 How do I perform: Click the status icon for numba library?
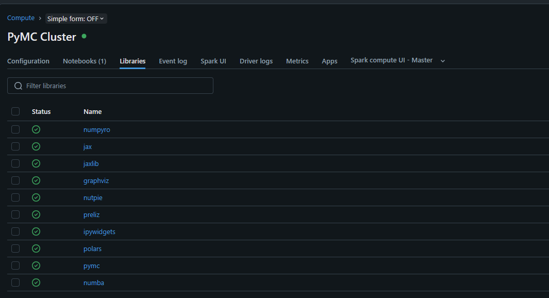36,283
